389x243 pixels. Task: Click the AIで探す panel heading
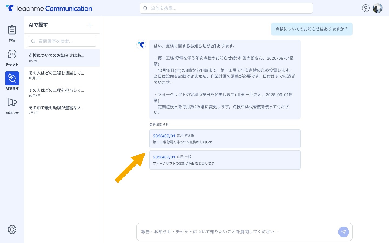pos(38,25)
